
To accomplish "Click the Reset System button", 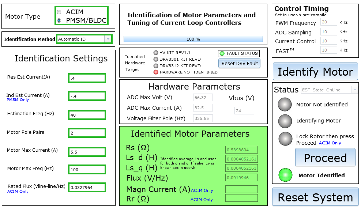I will 315,197.
